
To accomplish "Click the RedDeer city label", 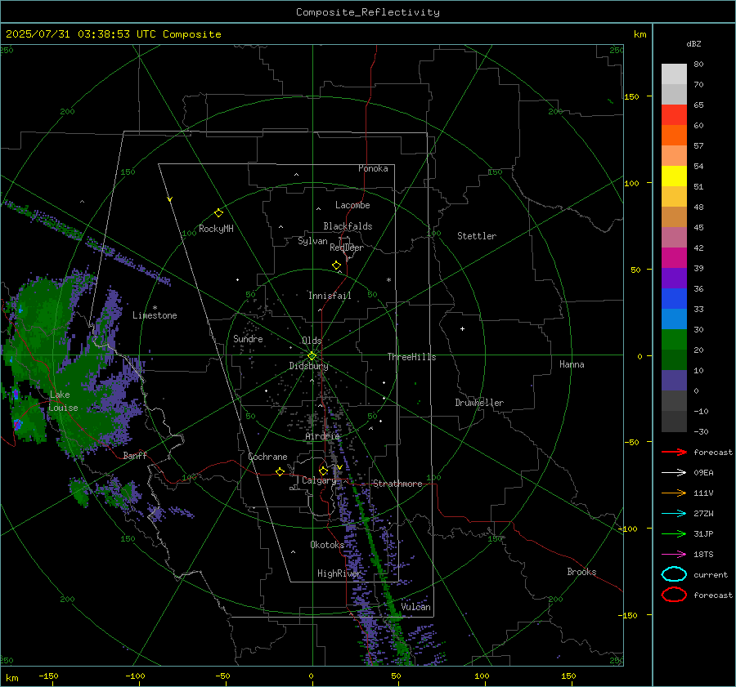I will point(347,248).
